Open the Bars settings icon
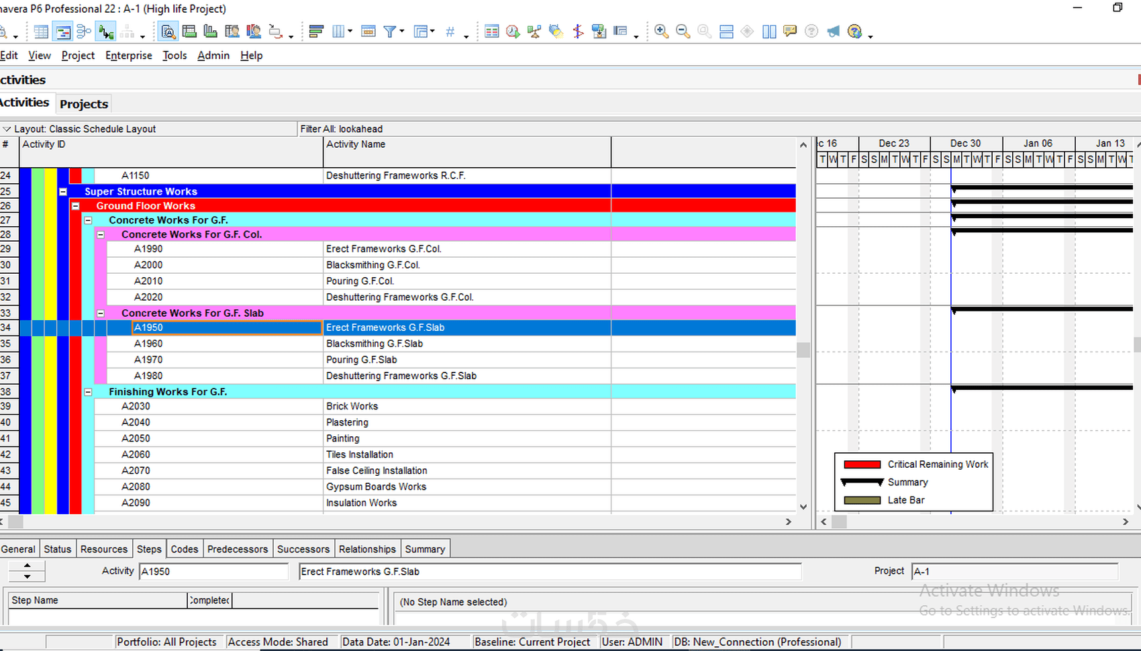Image resolution: width=1141 pixels, height=651 pixels. coord(317,32)
